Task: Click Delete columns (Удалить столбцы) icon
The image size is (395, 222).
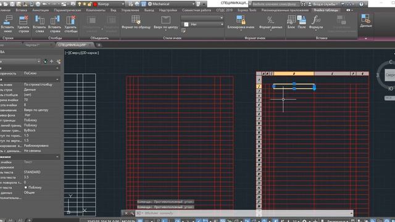Action: click(70, 20)
